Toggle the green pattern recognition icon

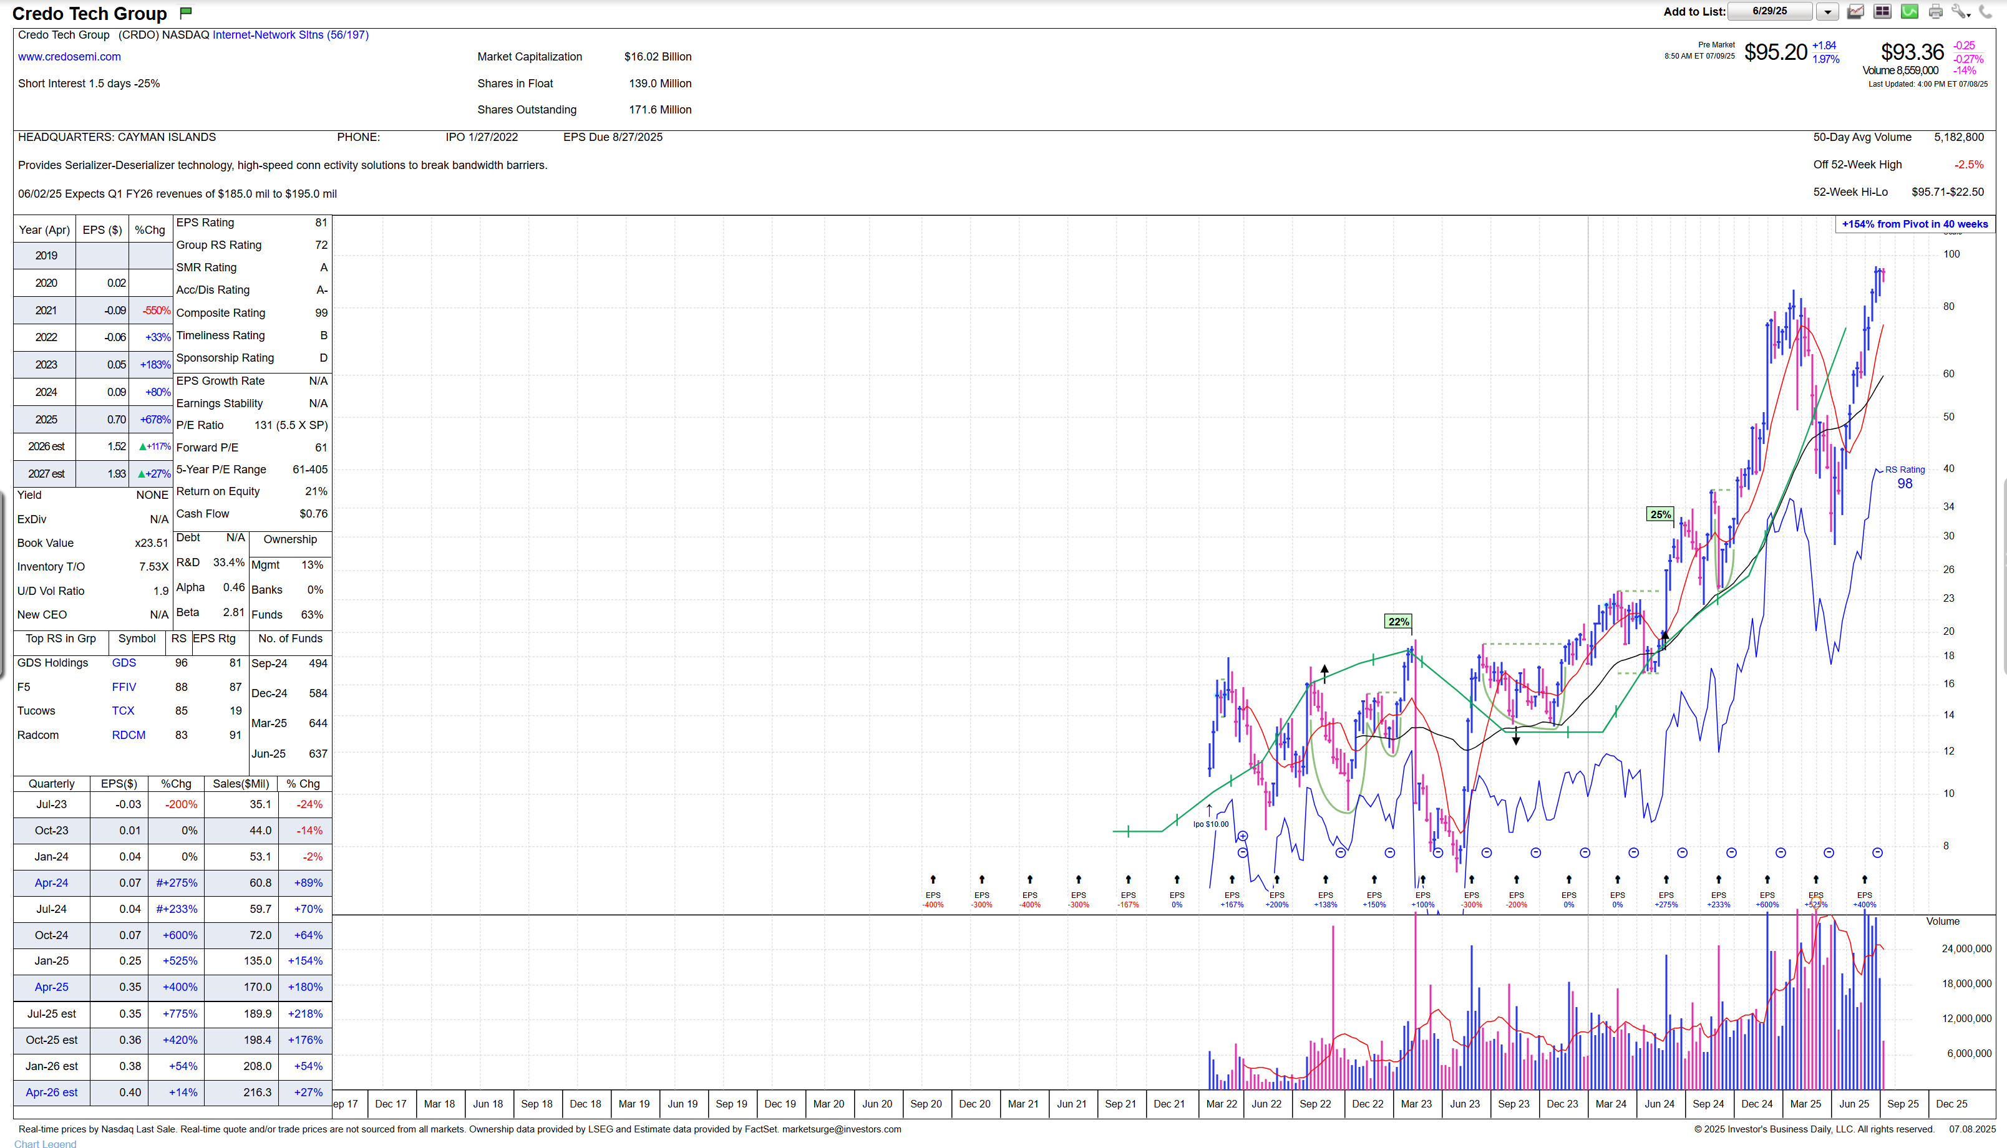(1909, 12)
